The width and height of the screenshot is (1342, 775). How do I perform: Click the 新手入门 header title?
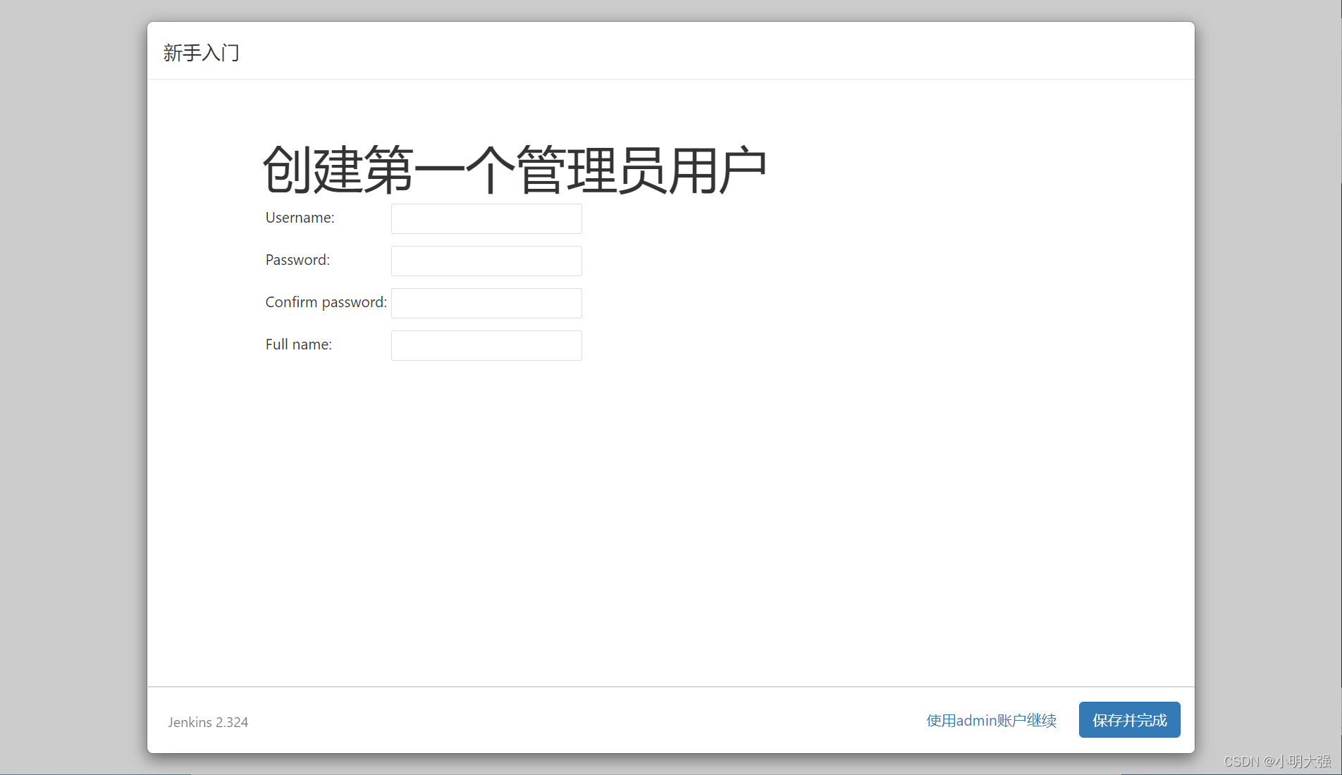[202, 52]
